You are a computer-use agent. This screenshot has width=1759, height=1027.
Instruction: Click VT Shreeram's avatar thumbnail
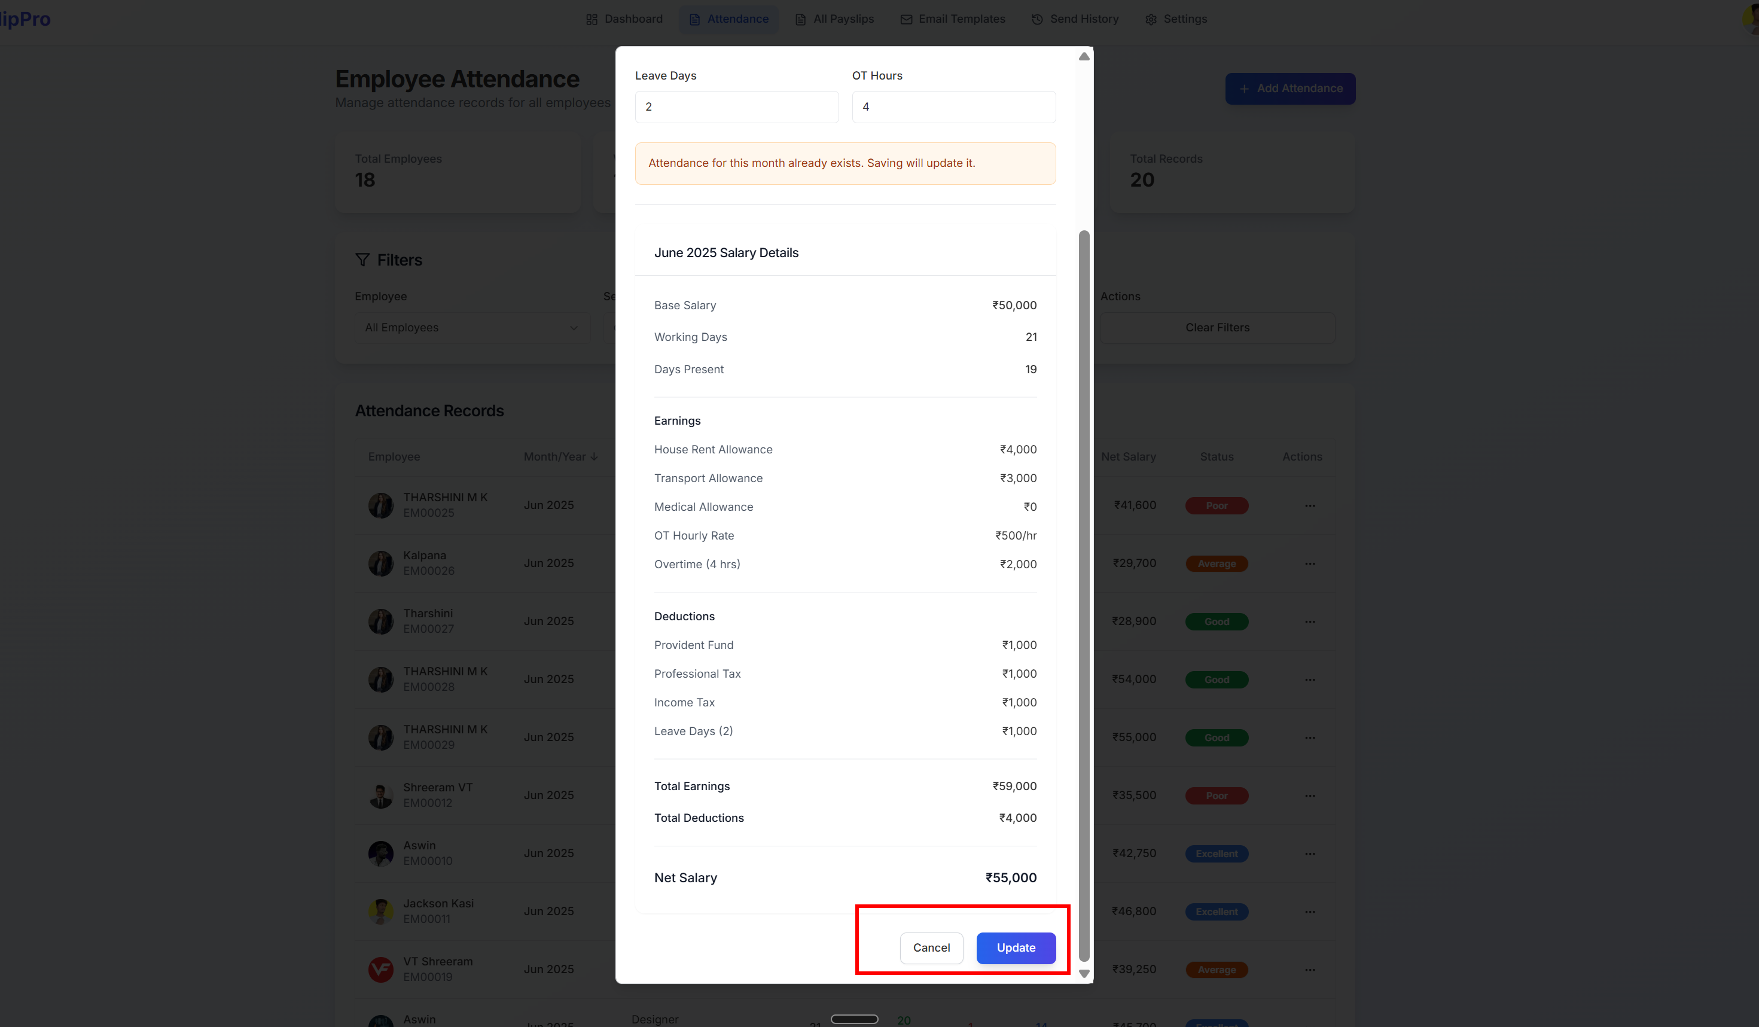coord(380,969)
